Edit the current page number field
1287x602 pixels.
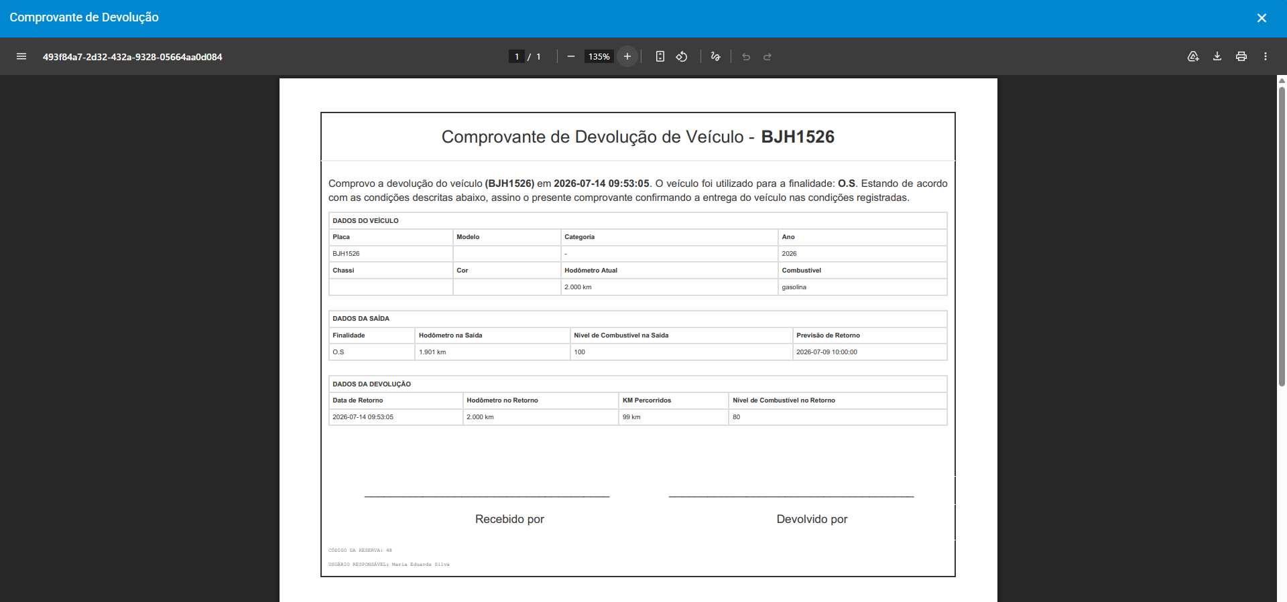point(517,56)
